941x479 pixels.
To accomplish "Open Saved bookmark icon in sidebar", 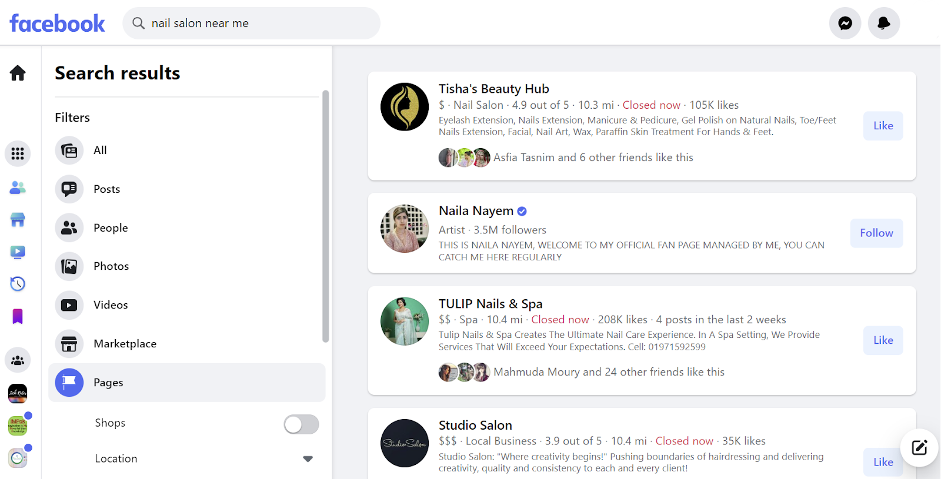I will 18,316.
